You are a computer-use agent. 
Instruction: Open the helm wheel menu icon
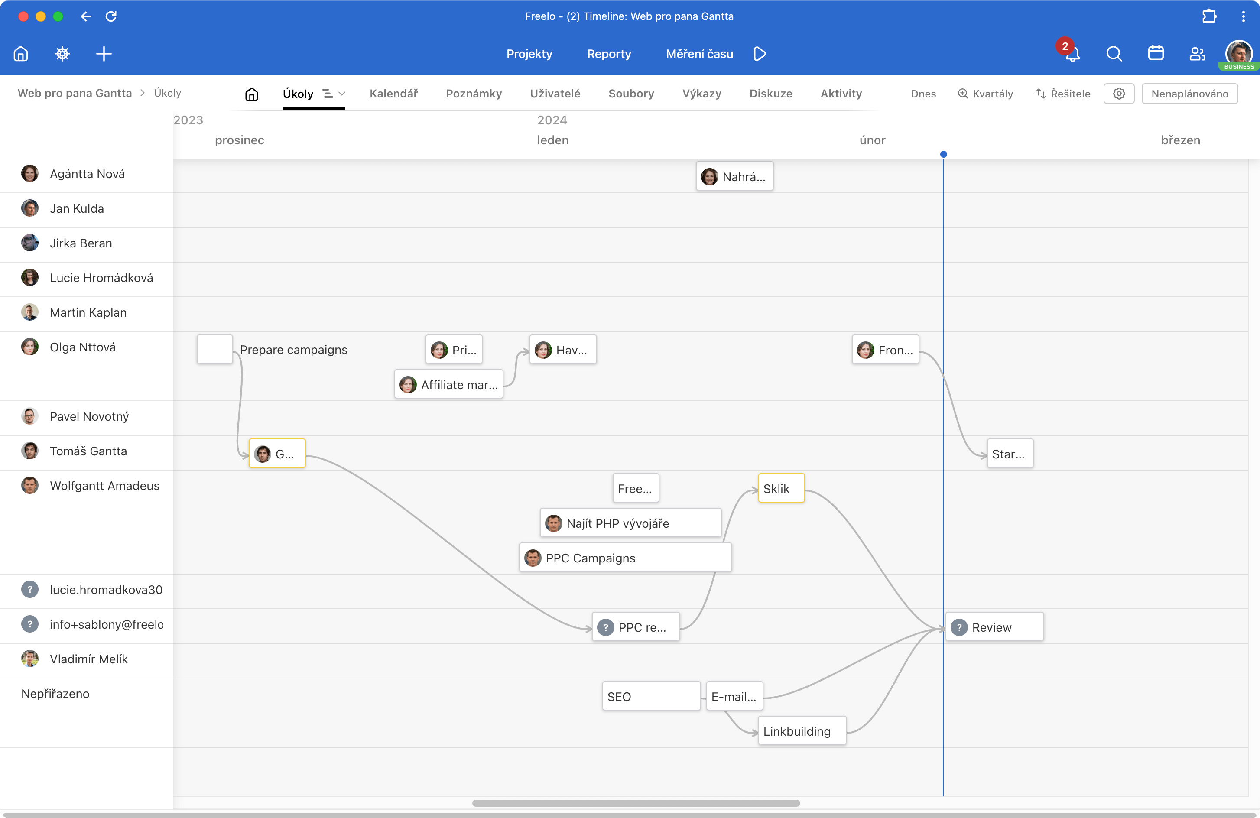tap(62, 54)
